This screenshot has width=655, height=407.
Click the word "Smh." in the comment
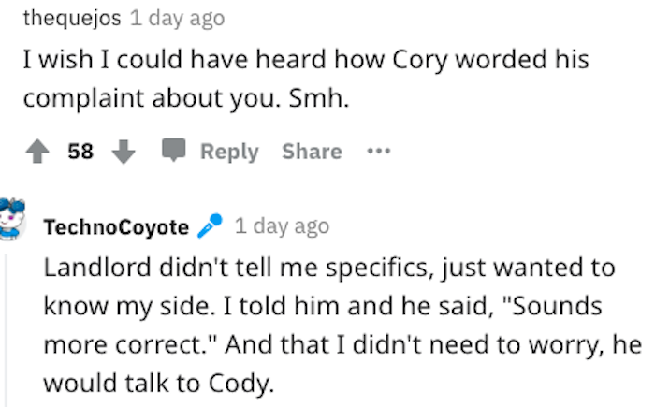pos(319,98)
